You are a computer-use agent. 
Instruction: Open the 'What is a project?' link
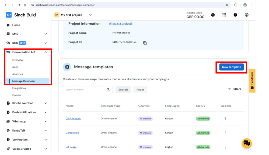120,24
